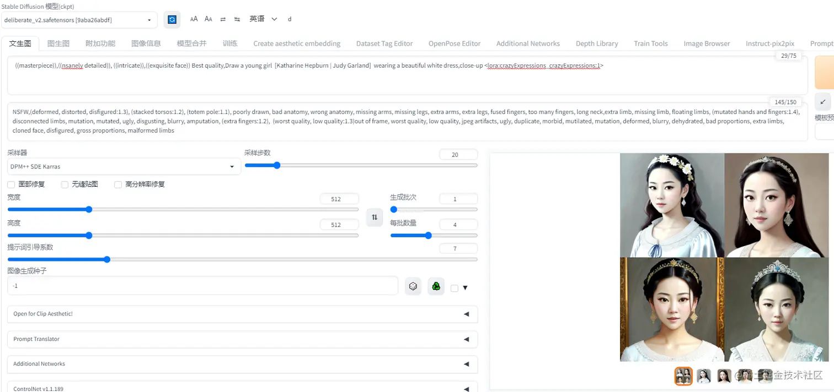Viewport: 834px width, 392px height.
Task: Click the 每批数量 value box 4
Action: pos(458,225)
